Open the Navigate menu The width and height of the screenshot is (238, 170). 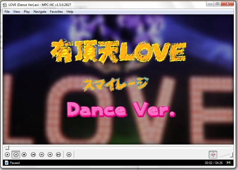coord(40,12)
